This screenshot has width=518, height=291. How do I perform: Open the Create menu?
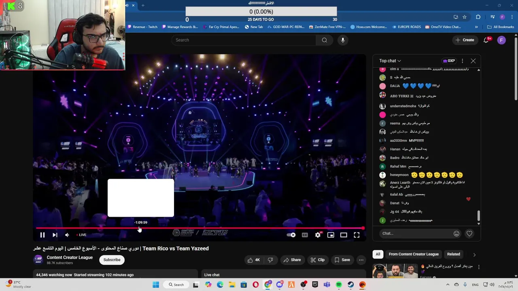click(465, 40)
